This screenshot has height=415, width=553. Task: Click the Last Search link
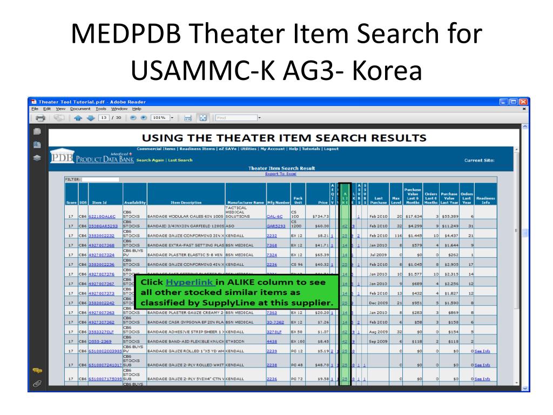[180, 160]
